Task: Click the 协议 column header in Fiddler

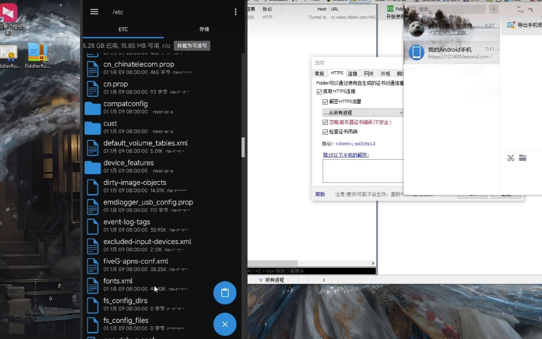Action: pyautogui.click(x=267, y=9)
